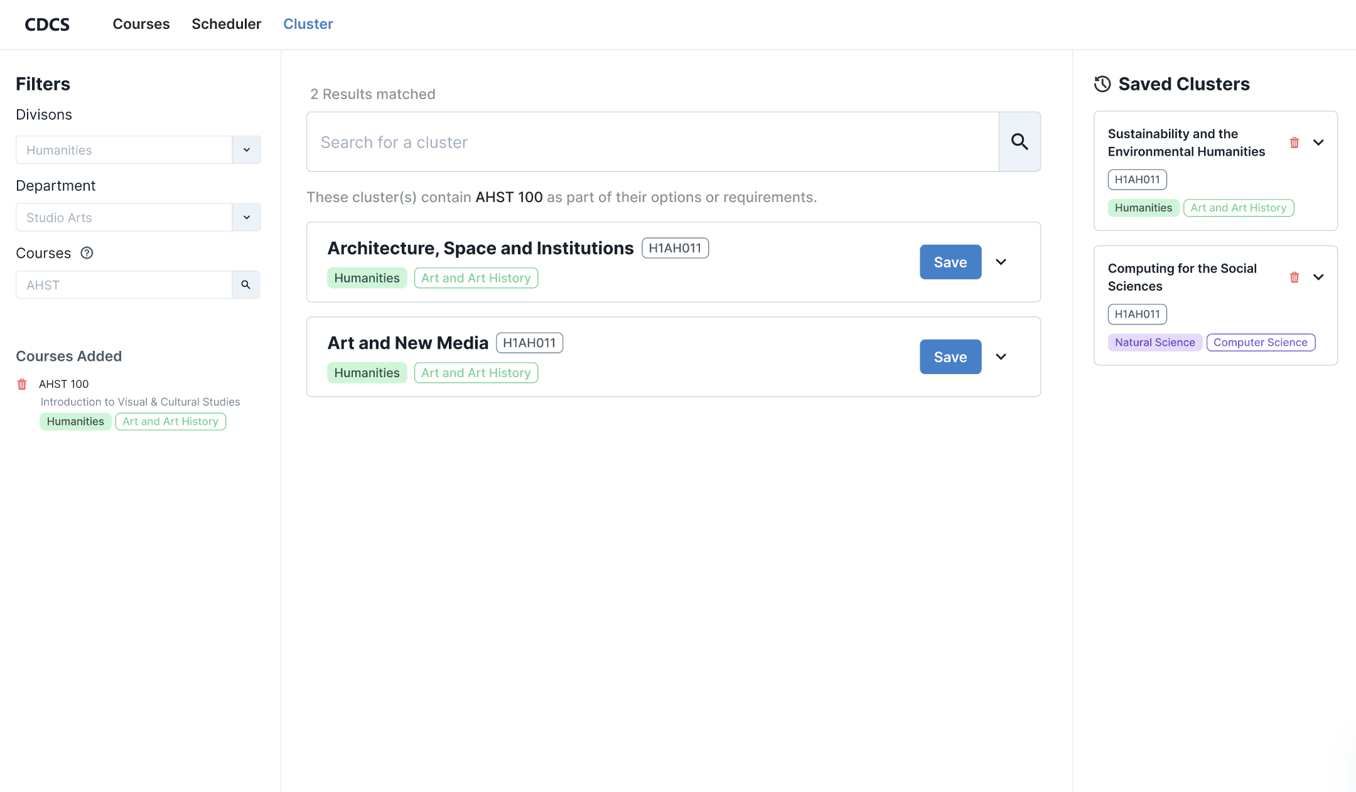Viewport: 1356px width, 792px height.
Task: Expand Art and New Media cluster details
Action: (x=1001, y=356)
